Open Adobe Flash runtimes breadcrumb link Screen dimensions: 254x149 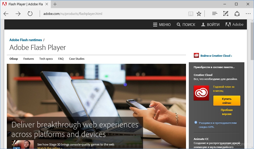[26, 40]
